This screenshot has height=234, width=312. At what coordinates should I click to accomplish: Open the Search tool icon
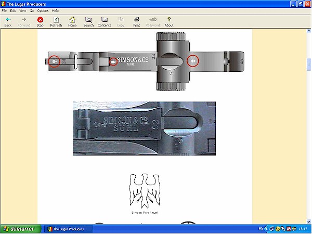(88, 20)
